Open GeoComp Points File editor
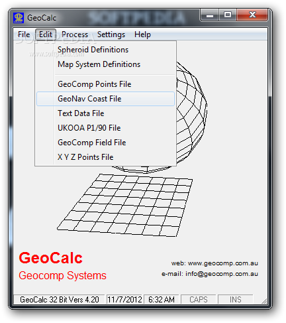286x323 pixels. coord(105,84)
